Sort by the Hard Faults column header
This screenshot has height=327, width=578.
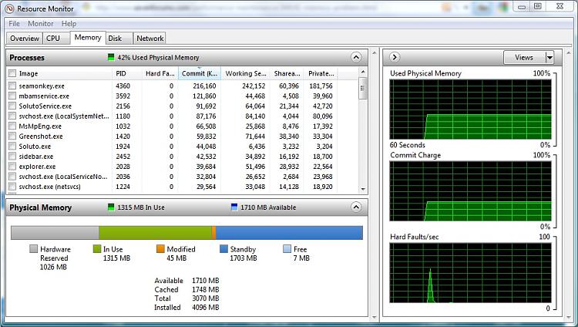(160, 73)
